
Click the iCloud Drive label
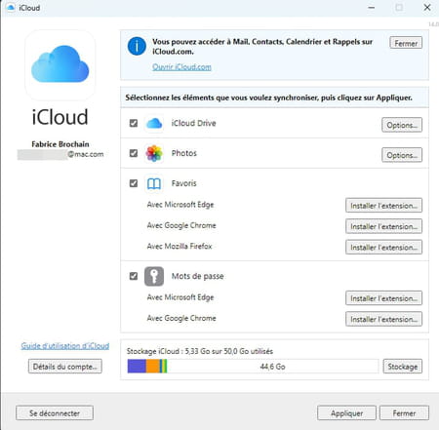tap(193, 123)
